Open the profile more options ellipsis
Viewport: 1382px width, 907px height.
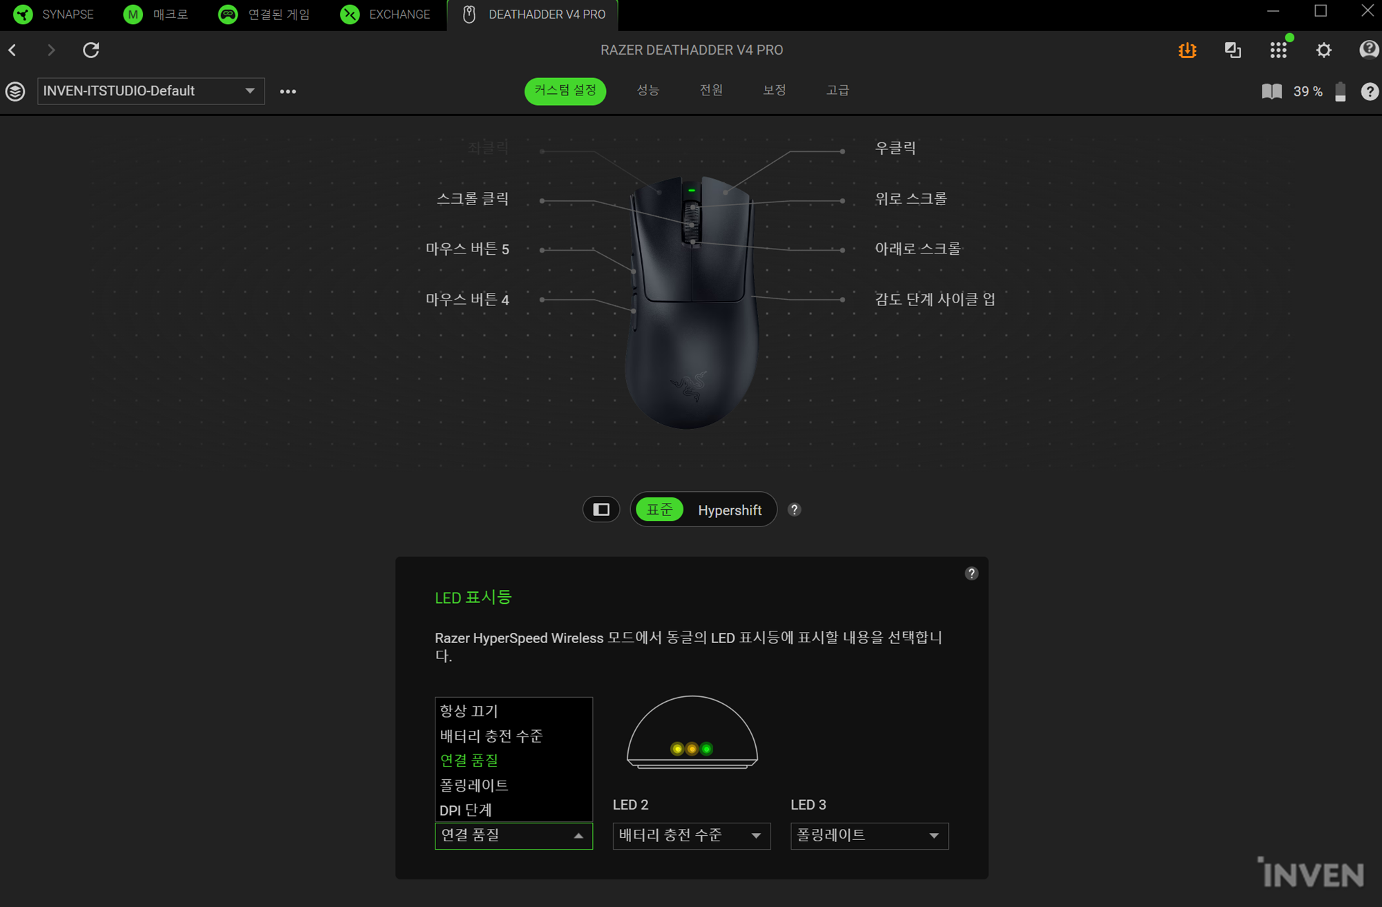pyautogui.click(x=288, y=91)
